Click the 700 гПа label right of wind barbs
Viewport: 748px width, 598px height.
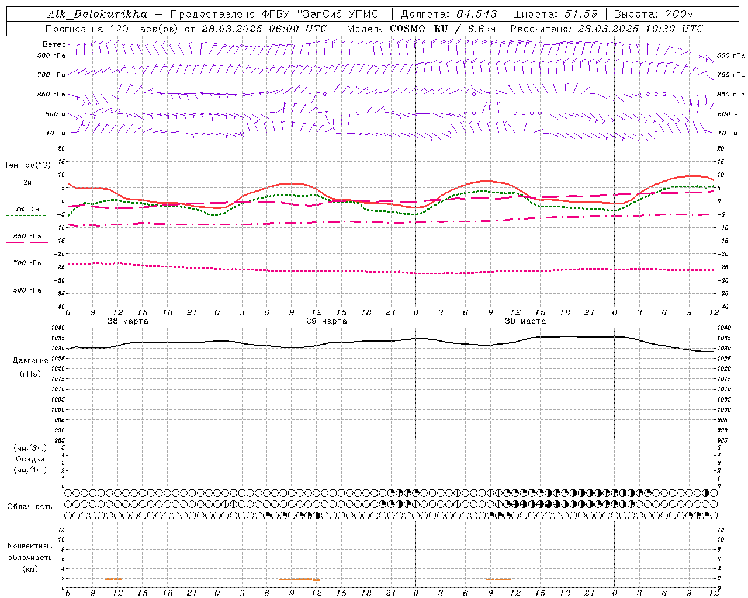tap(731, 75)
